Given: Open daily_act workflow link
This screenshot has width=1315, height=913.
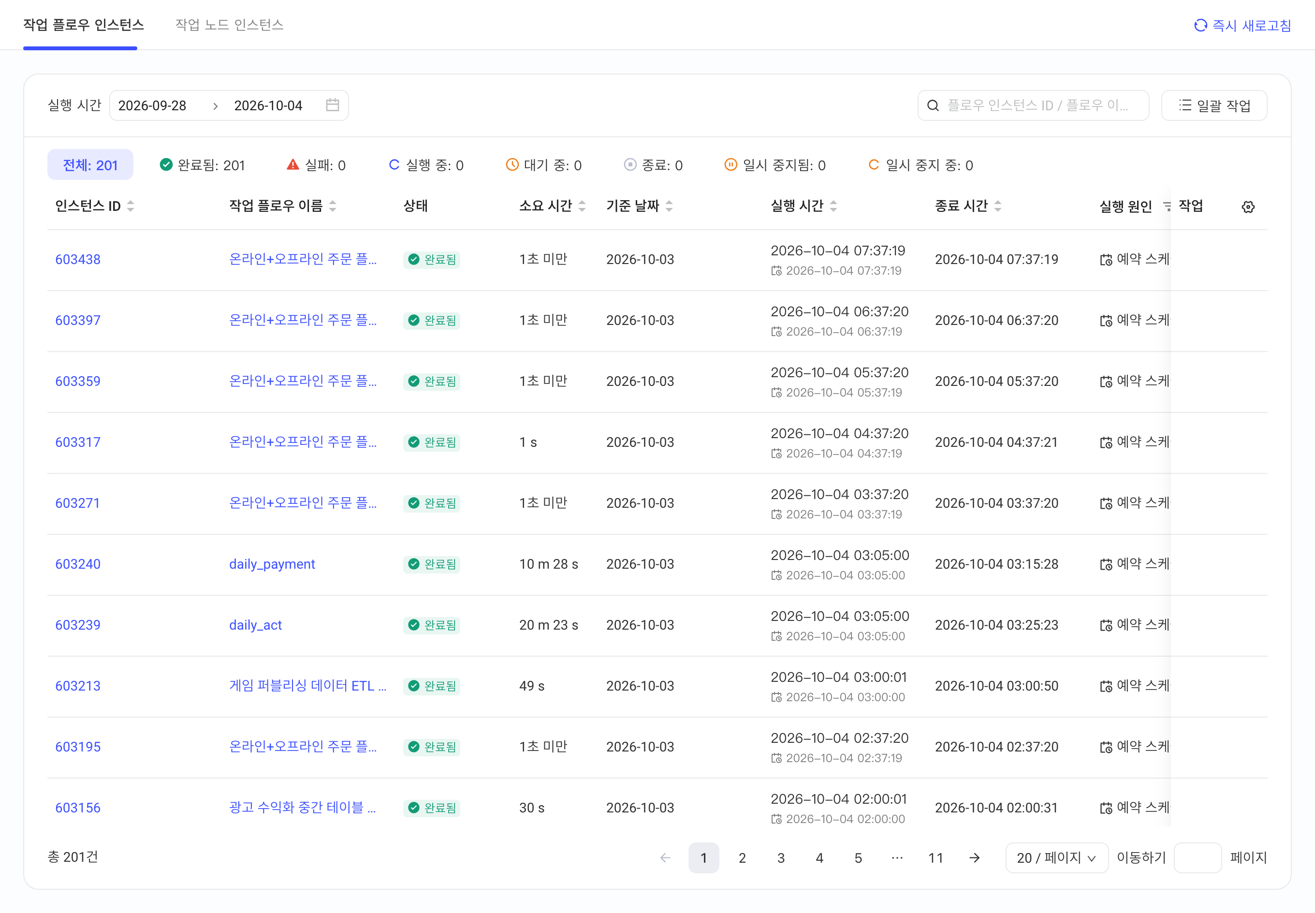Looking at the screenshot, I should 256,625.
